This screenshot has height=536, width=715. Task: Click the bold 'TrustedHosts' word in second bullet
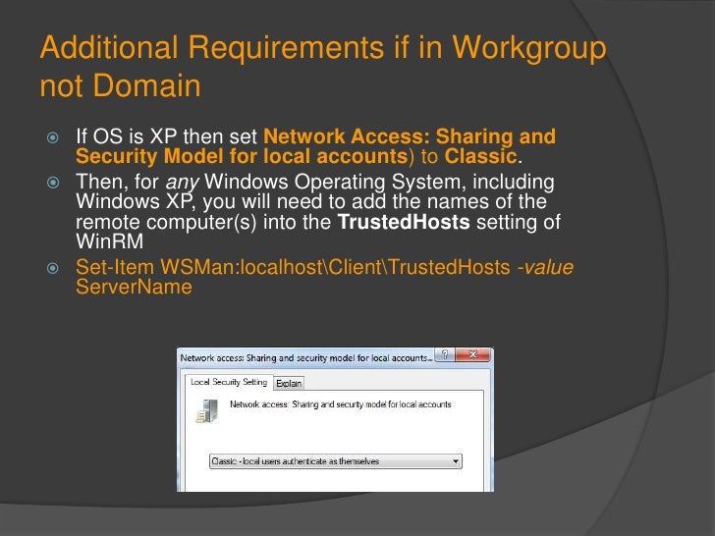pyautogui.click(x=404, y=222)
